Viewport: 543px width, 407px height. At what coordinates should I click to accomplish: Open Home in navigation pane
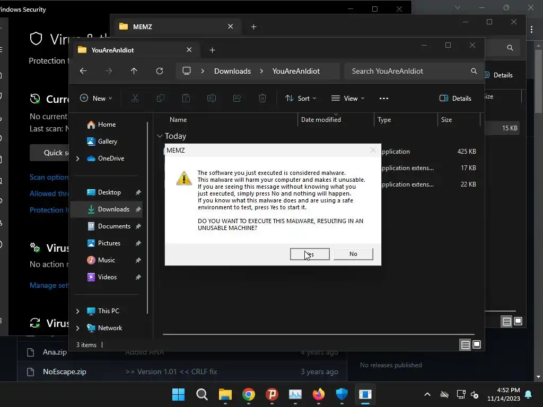(x=107, y=125)
